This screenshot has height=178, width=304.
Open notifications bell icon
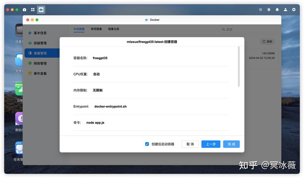277,10
